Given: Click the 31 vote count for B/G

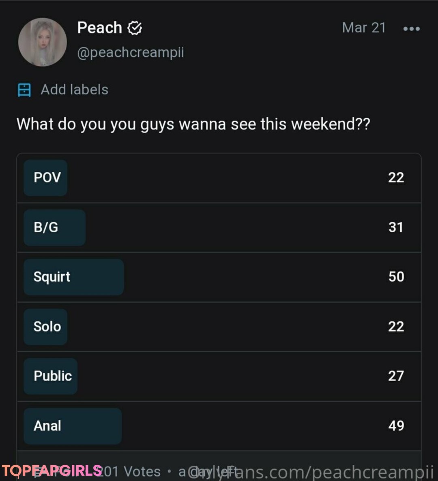Looking at the screenshot, I should (396, 227).
